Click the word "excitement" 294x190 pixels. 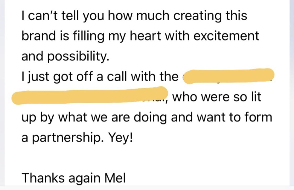click(226, 36)
